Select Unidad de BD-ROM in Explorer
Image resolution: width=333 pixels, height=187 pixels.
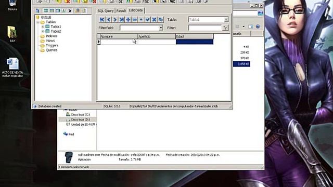pyautogui.click(x=83, y=125)
